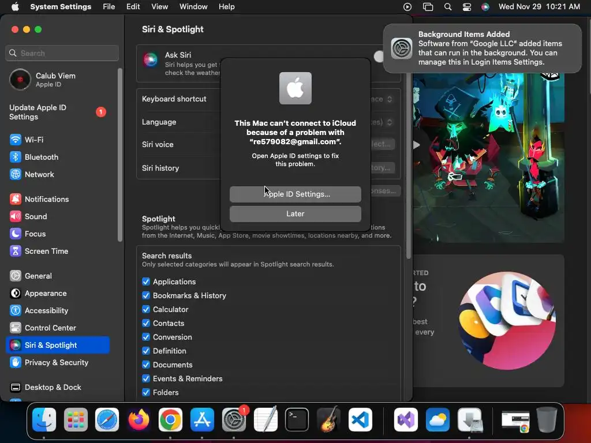
Task: Open the Help menu
Action: pos(226,7)
